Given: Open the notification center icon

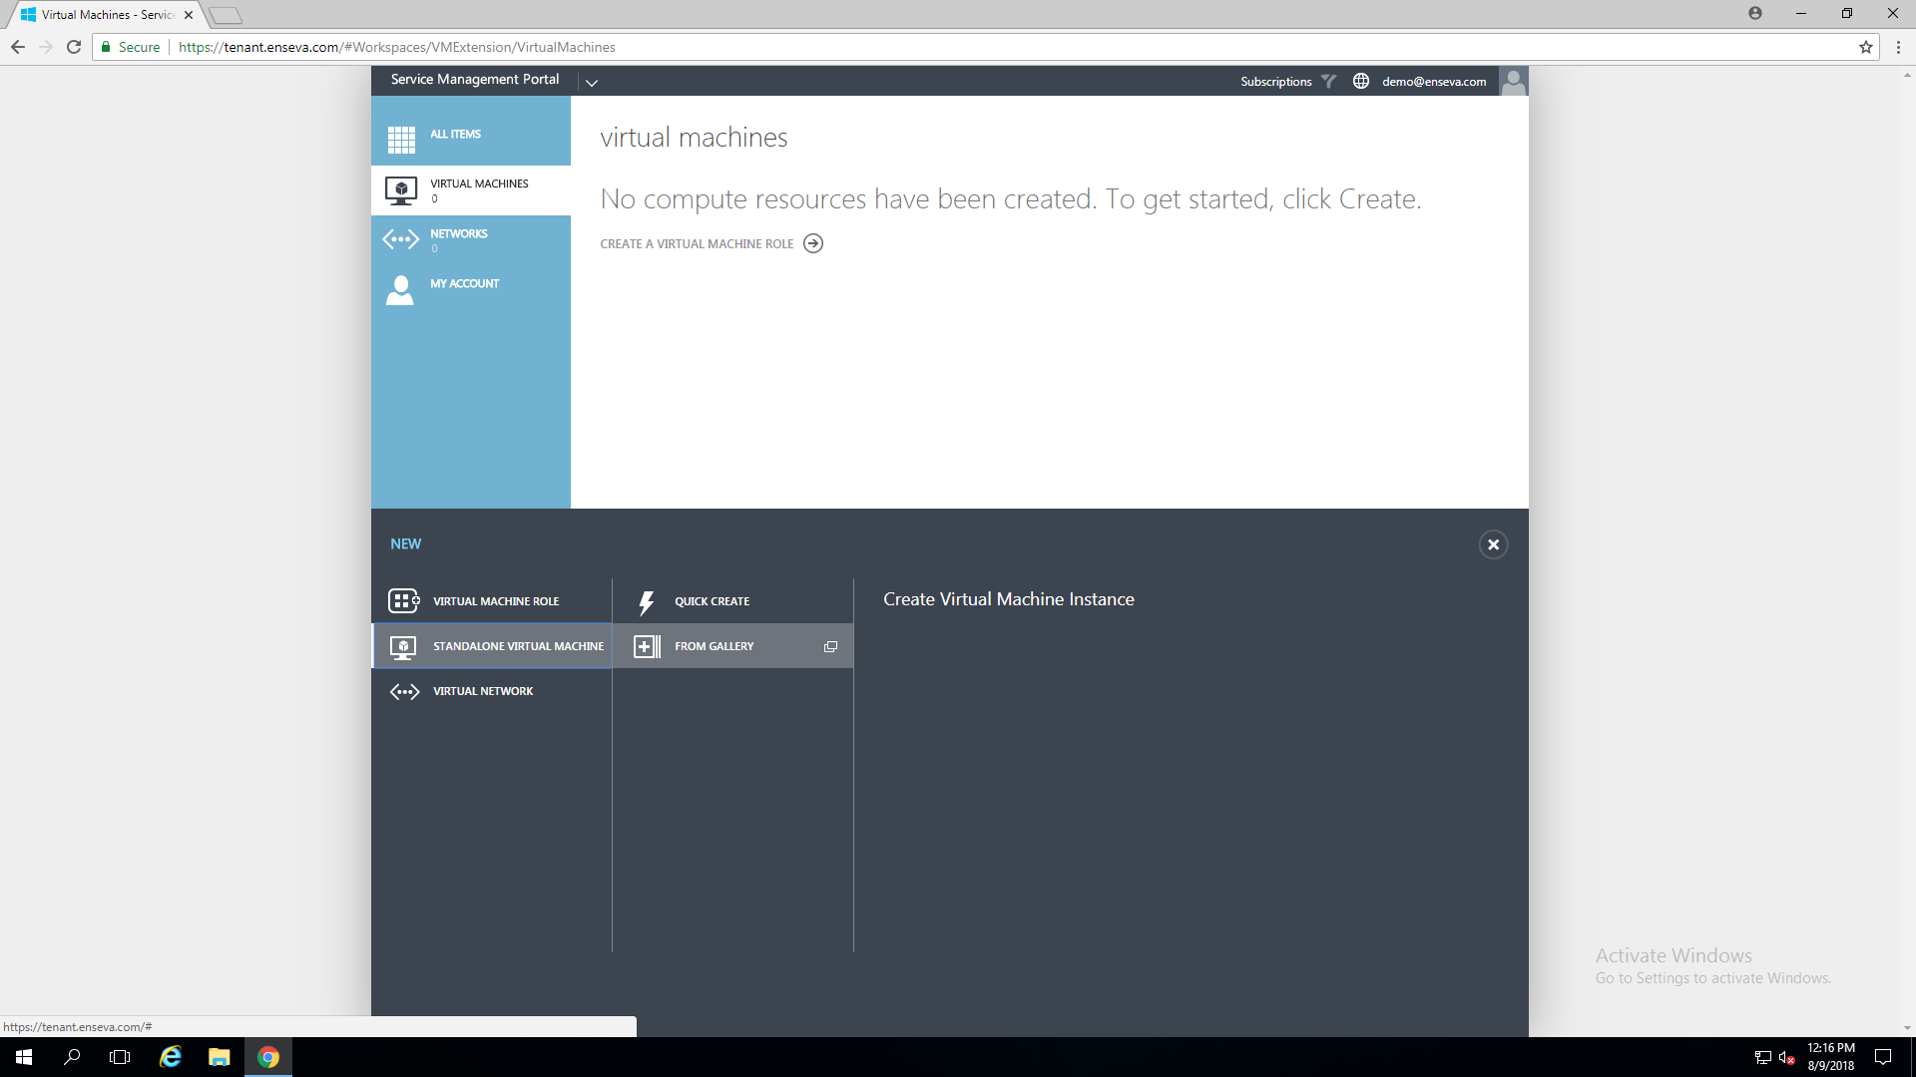Looking at the screenshot, I should point(1883,1057).
